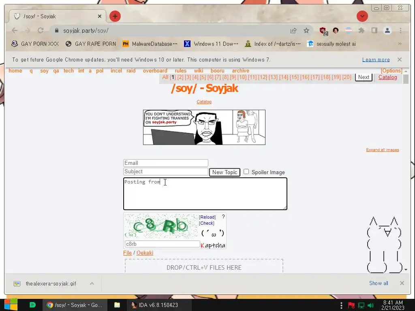The width and height of the screenshot is (415, 311).
Task: Click the Expand all images link
Action: click(382, 150)
